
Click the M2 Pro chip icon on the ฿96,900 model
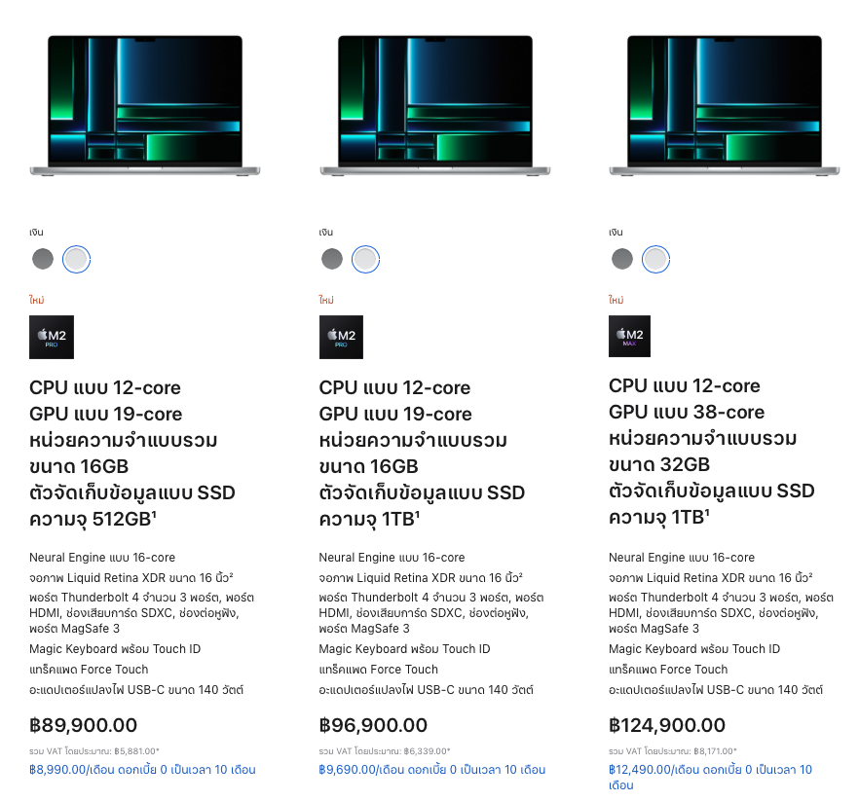[x=341, y=337]
